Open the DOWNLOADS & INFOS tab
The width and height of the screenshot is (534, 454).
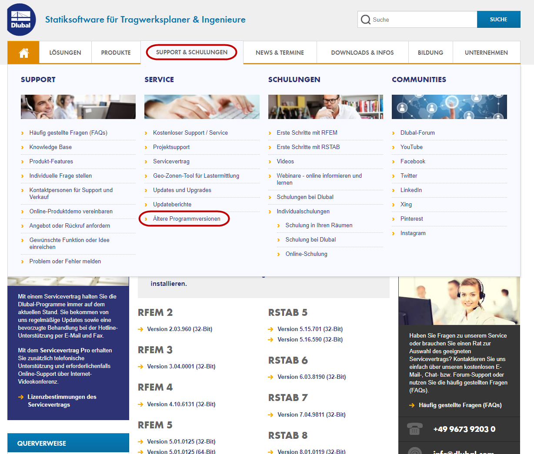pos(362,52)
